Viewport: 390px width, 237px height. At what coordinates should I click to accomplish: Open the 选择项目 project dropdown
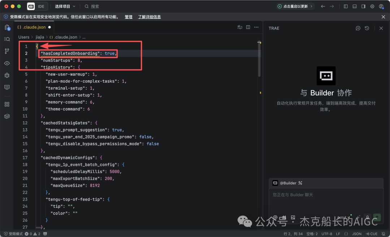65,6
